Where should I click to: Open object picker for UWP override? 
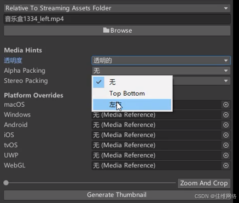(x=226, y=155)
